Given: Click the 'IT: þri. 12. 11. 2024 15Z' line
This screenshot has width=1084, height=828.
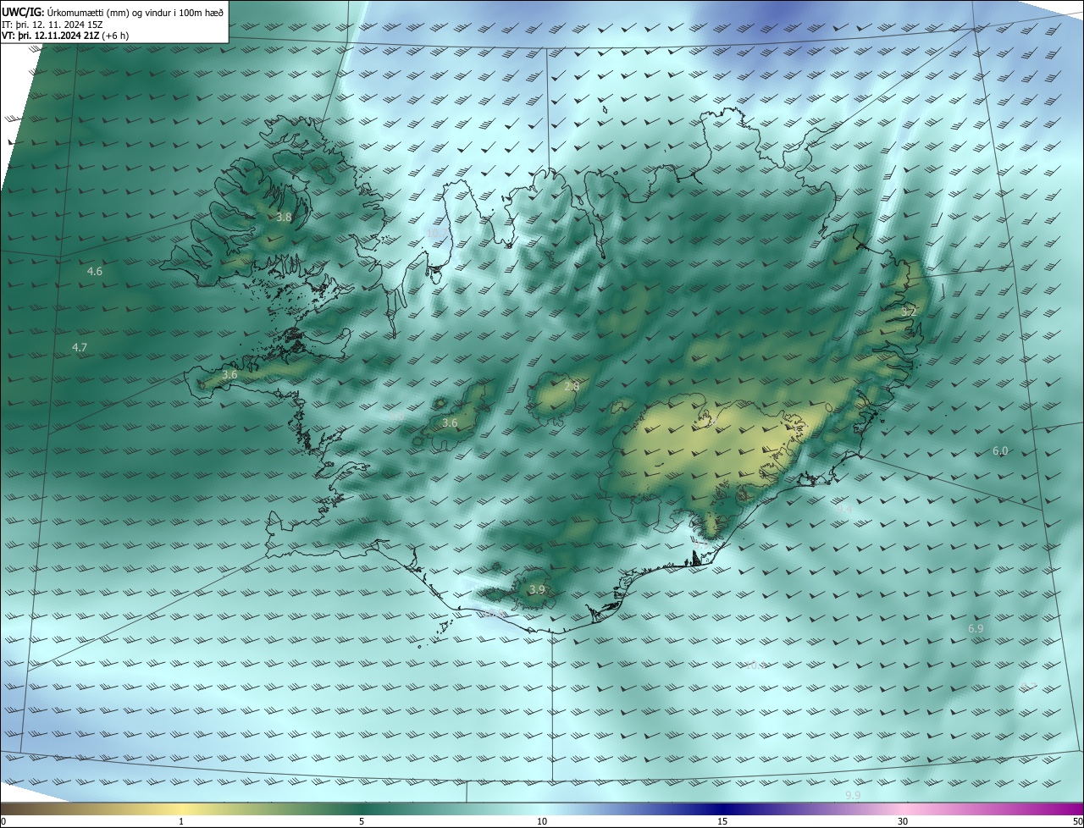Looking at the screenshot, I should pos(53,25).
